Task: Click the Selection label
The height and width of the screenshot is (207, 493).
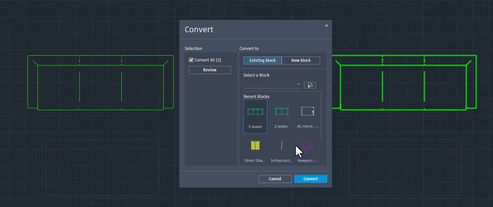Action: coord(193,48)
